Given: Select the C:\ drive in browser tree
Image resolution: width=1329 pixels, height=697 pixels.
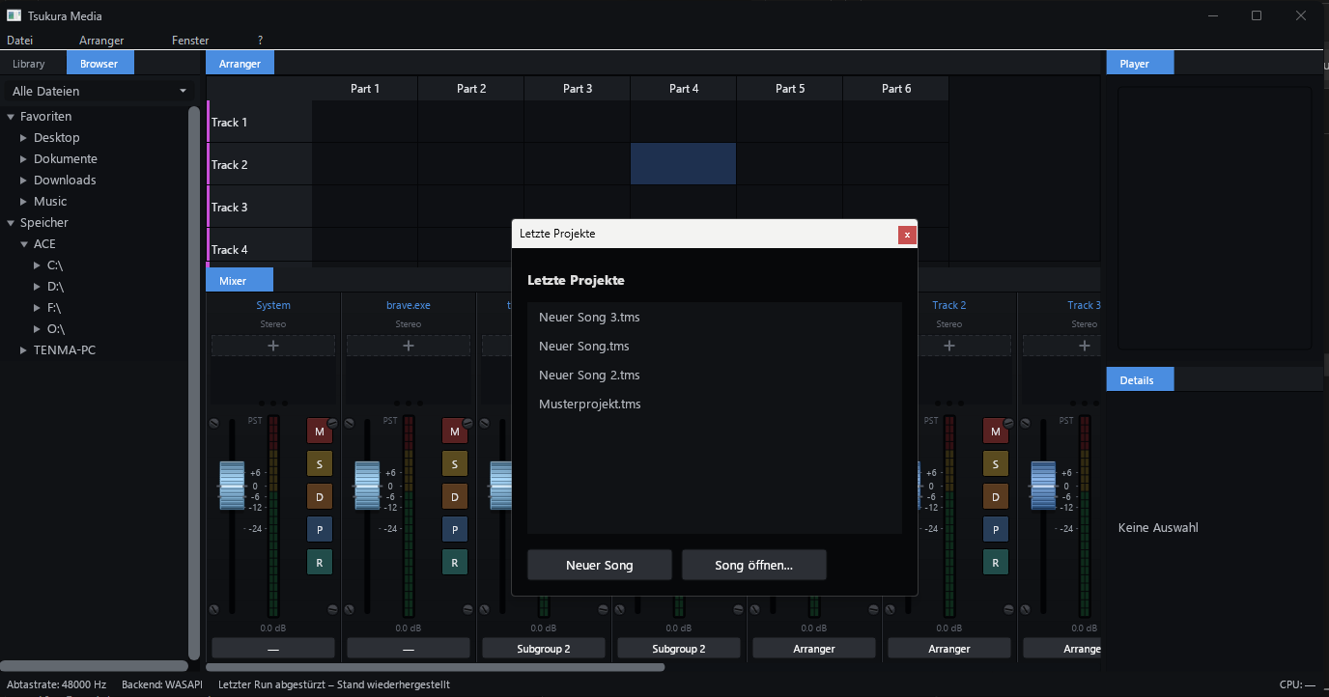Looking at the screenshot, I should 55,265.
